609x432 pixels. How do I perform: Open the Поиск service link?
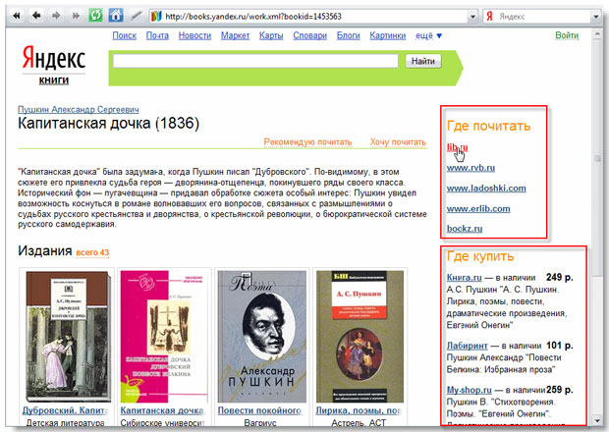pos(125,35)
